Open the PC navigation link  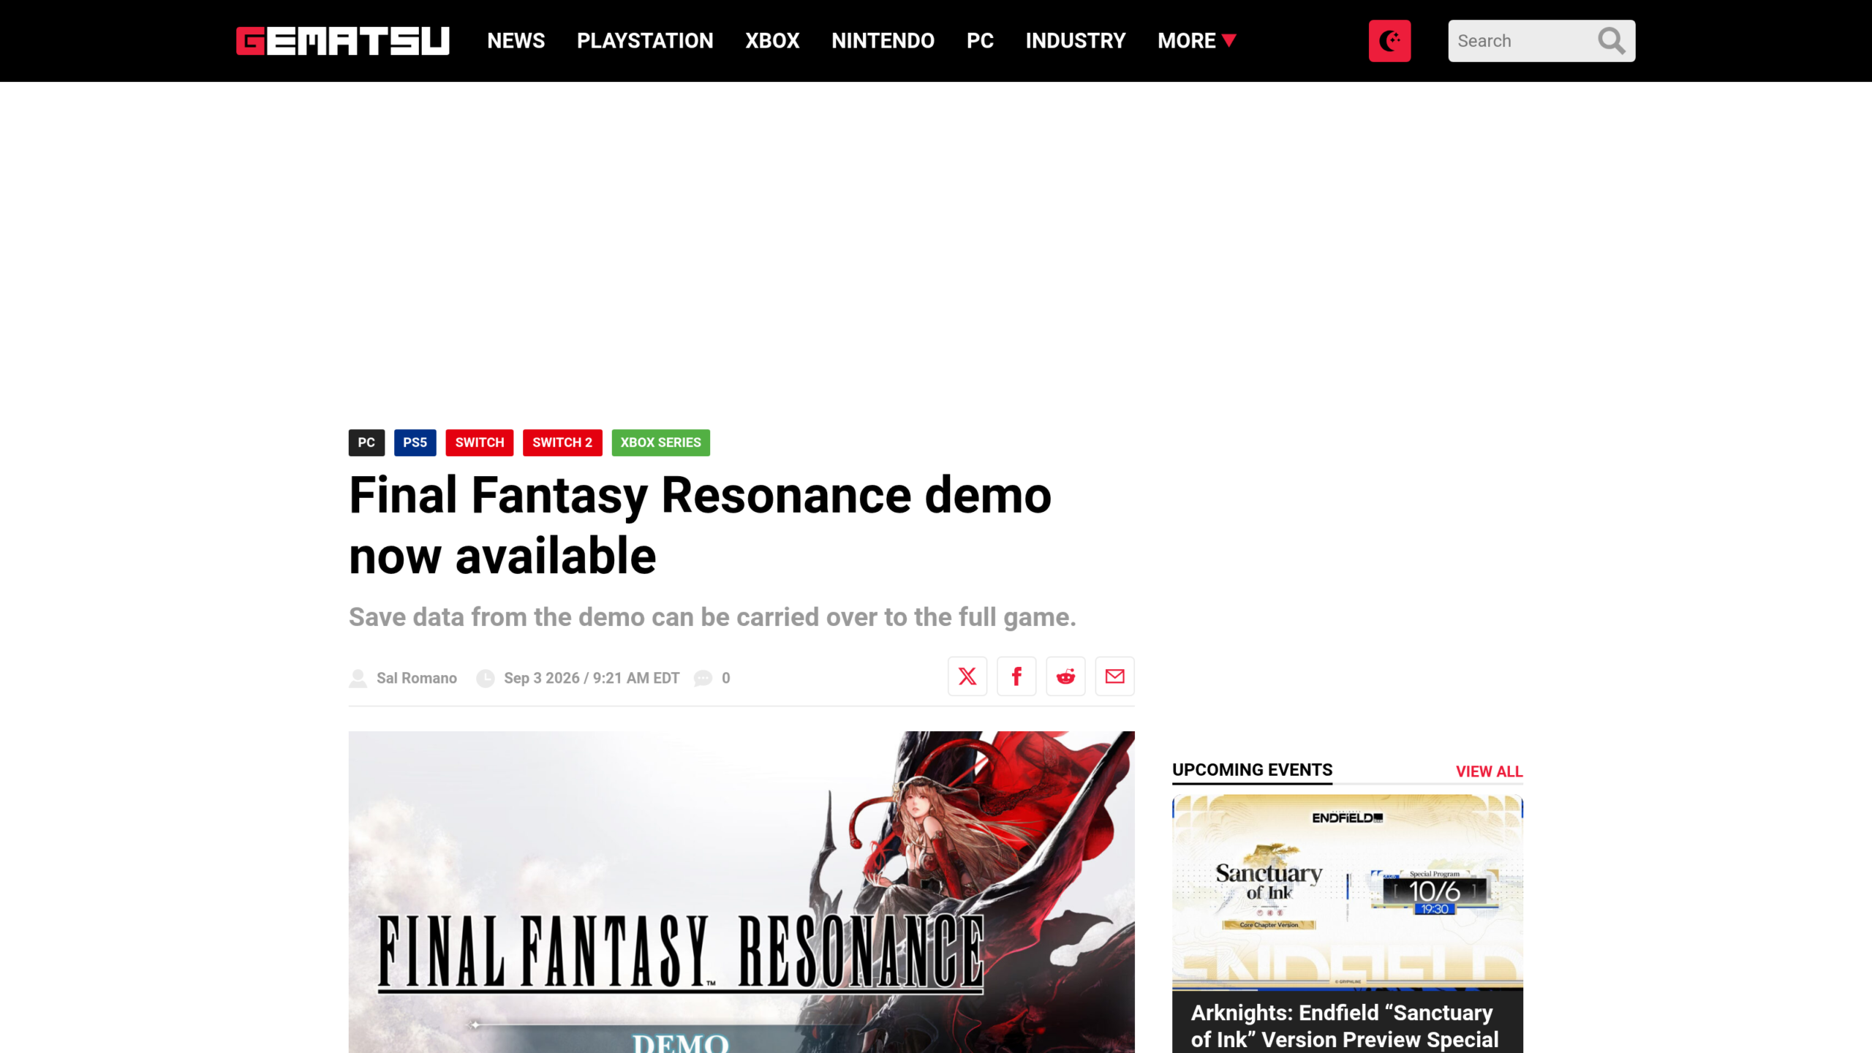980,41
